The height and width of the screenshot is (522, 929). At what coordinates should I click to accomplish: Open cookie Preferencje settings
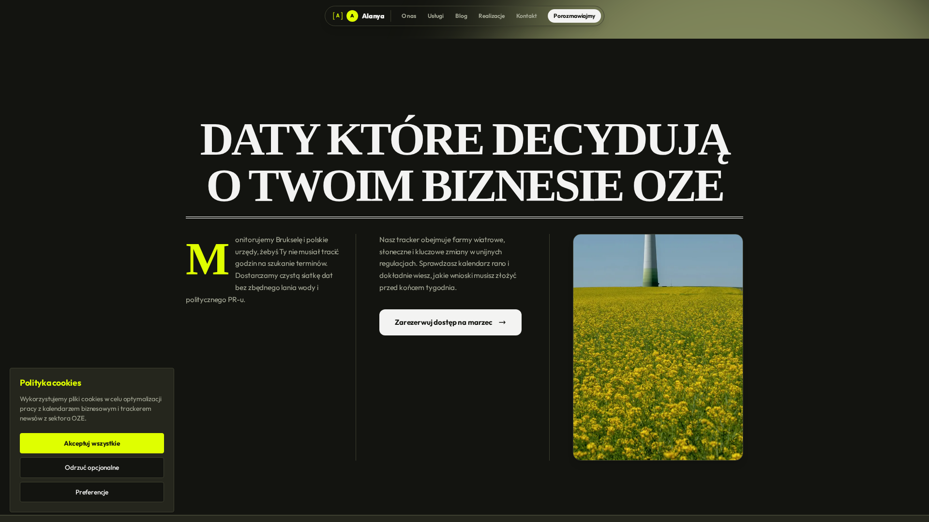(x=92, y=492)
